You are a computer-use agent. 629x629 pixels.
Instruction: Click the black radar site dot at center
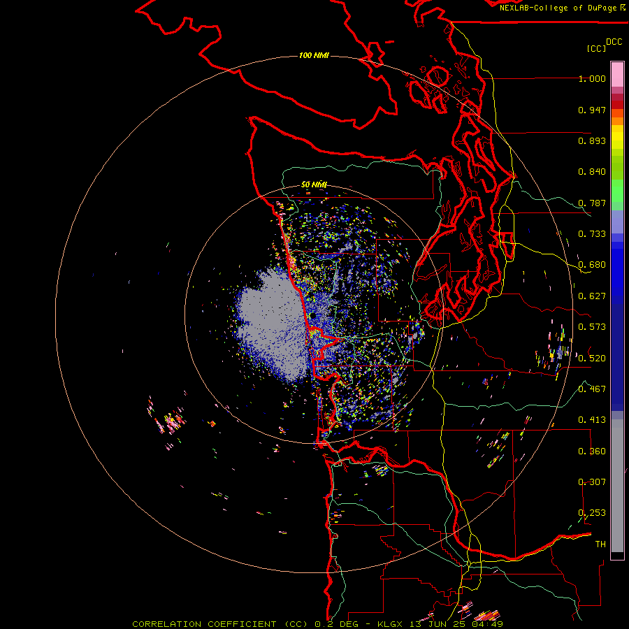coord(312,316)
